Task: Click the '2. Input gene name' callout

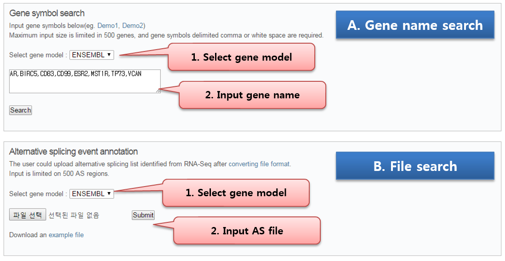Action: coord(252,95)
